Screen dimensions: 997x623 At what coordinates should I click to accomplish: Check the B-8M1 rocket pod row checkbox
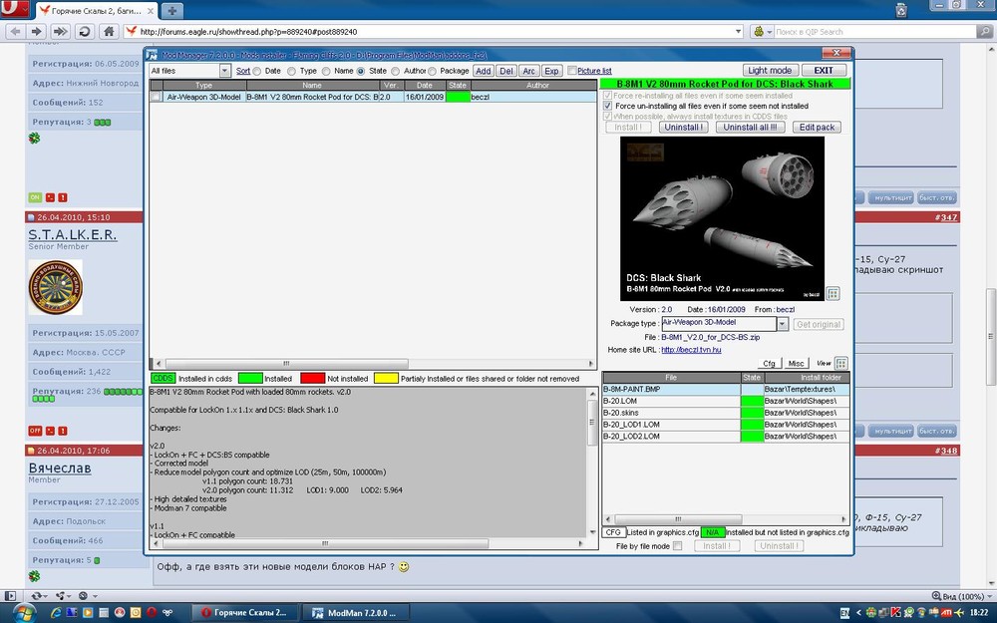(156, 97)
